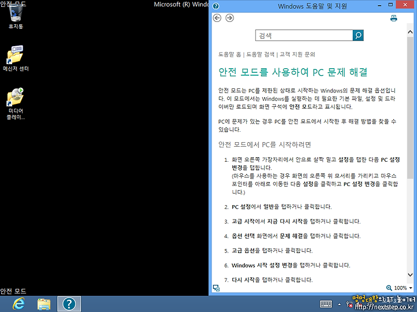
Task: Click subheading 안전 모드에서 PC를 시작하려면
Action: click(x=265, y=144)
